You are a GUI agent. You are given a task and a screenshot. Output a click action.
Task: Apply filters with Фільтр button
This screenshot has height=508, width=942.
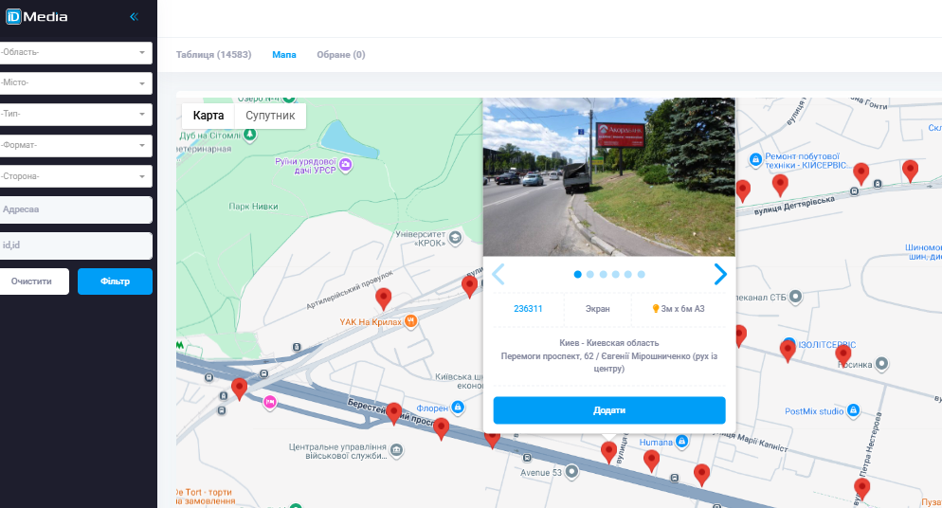(x=115, y=281)
